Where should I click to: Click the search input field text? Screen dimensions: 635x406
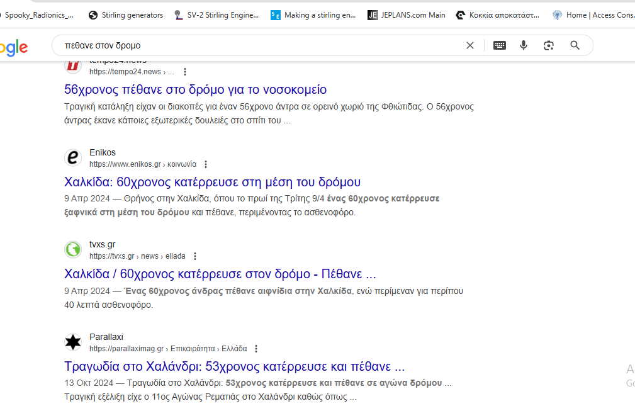coord(252,45)
